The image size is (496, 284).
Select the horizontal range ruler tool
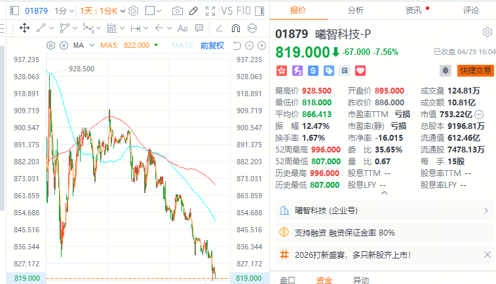[x=136, y=28]
